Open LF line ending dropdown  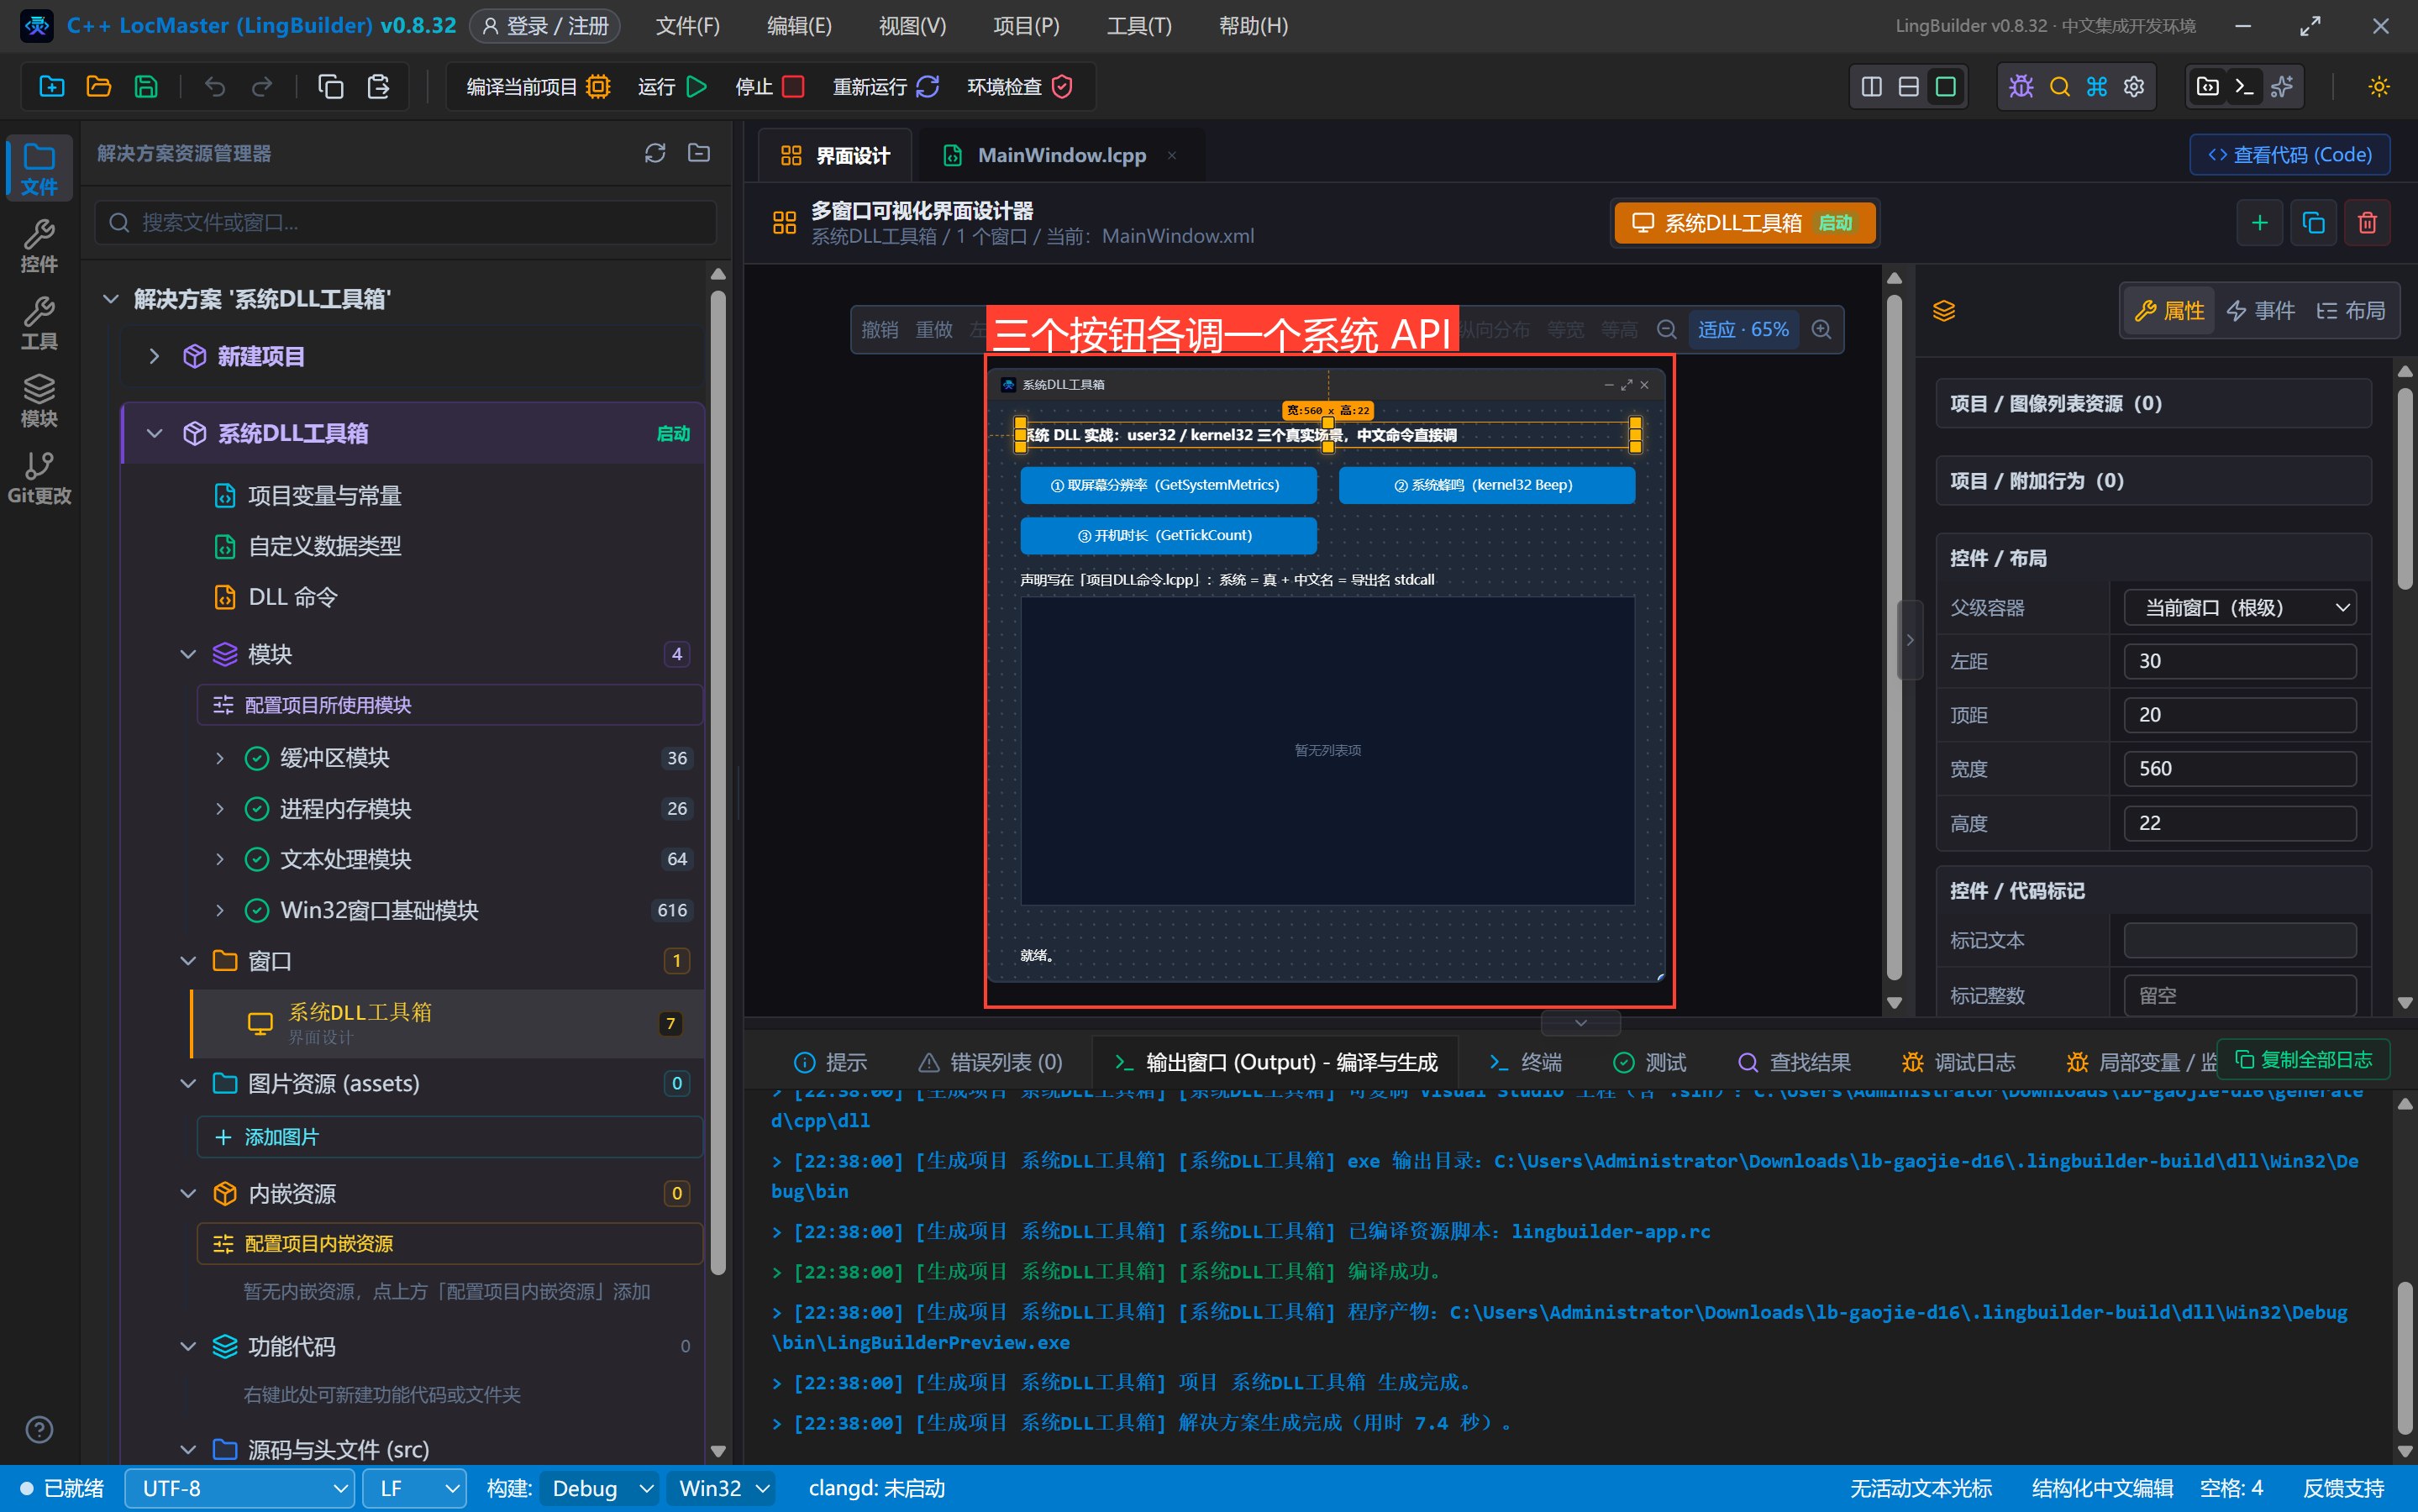(x=414, y=1488)
